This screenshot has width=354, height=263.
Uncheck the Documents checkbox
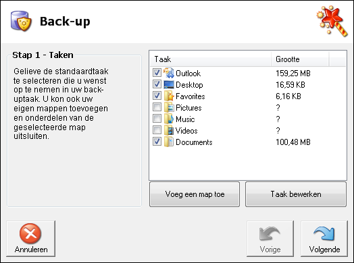(157, 142)
